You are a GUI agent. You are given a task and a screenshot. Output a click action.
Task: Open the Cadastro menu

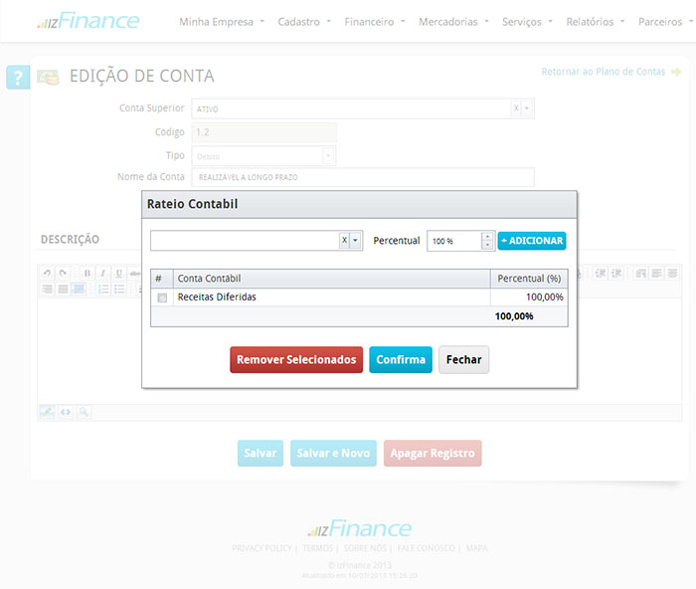304,22
